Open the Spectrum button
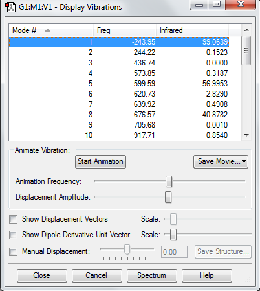The image size is (260, 291). click(x=152, y=275)
